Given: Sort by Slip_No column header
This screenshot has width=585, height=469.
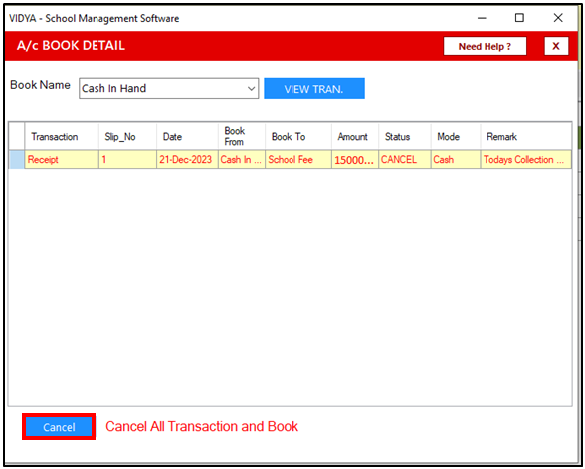Looking at the screenshot, I should (127, 137).
